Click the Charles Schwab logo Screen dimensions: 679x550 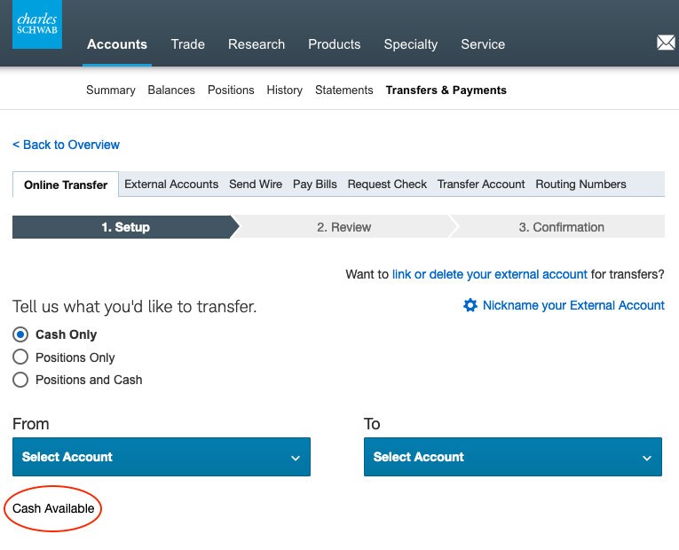[37, 25]
